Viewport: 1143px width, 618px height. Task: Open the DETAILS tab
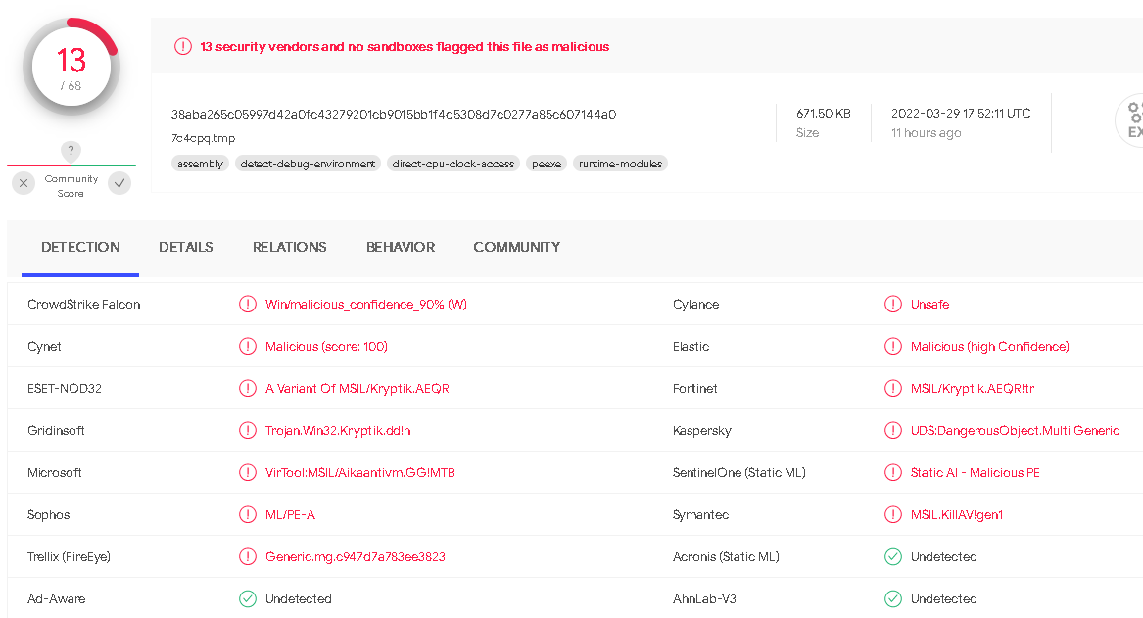pyautogui.click(x=186, y=247)
